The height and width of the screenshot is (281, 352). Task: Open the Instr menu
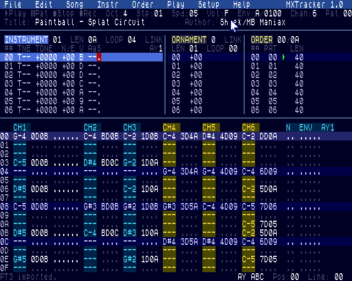pyautogui.click(x=108, y=4)
